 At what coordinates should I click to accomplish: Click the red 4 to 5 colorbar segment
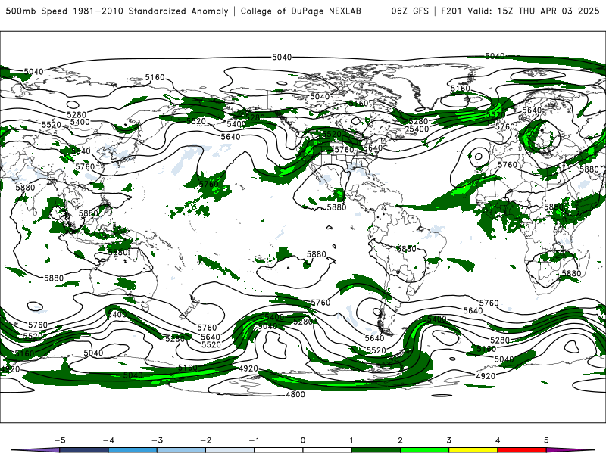(x=522, y=450)
